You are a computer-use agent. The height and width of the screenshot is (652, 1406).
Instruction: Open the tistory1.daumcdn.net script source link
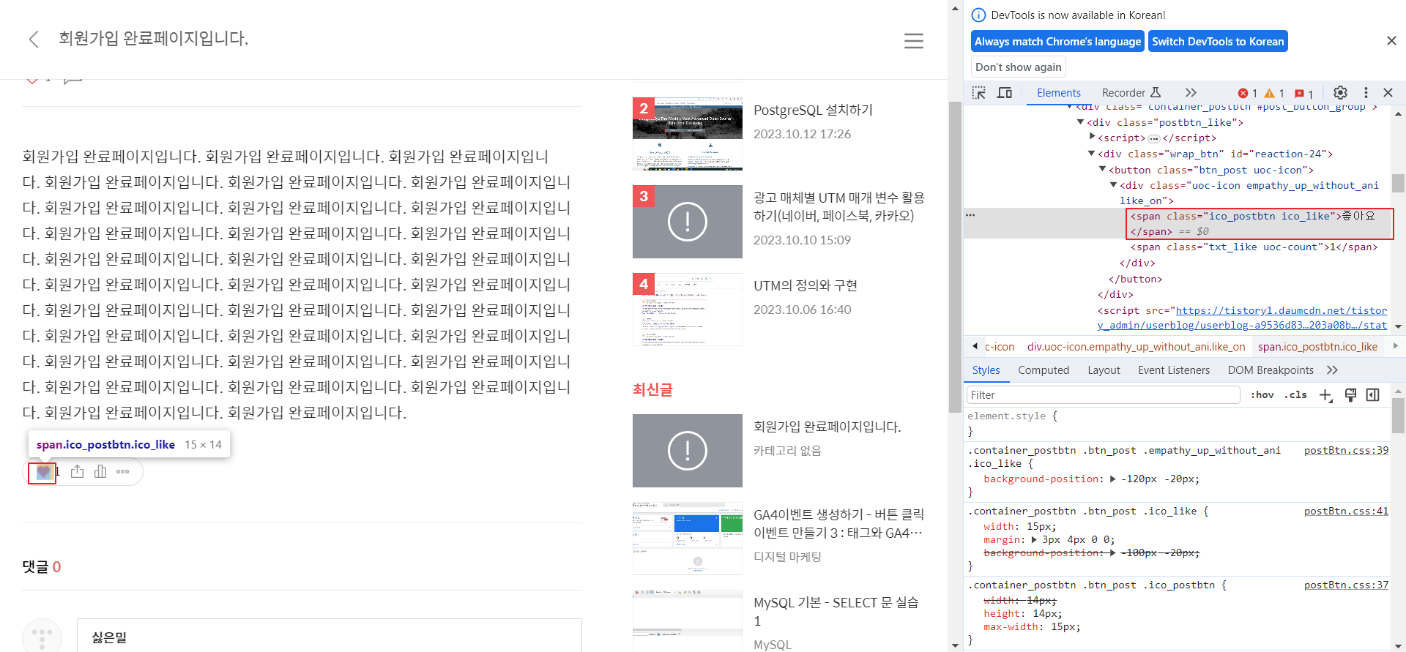pos(1242,318)
